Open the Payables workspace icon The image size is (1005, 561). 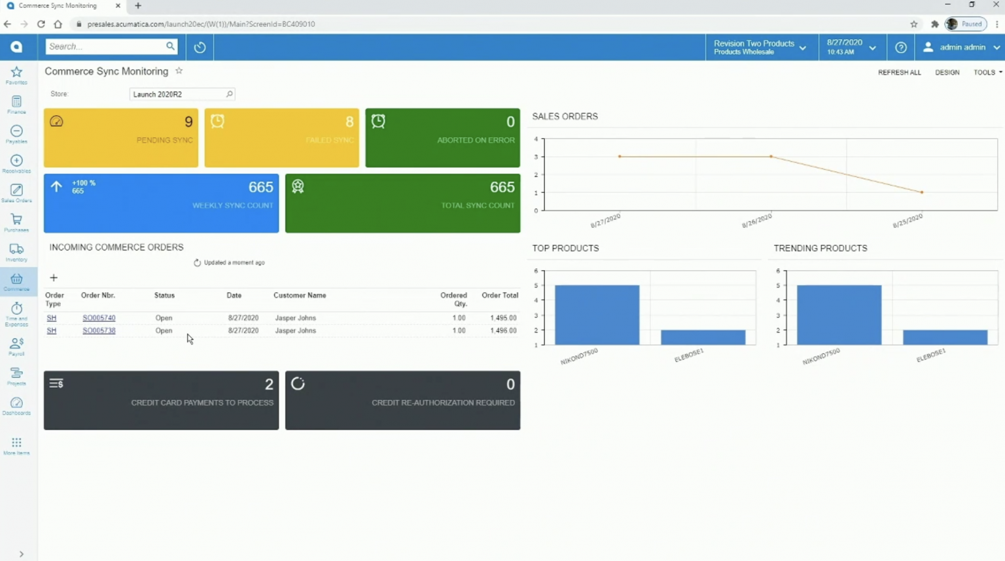(x=16, y=131)
